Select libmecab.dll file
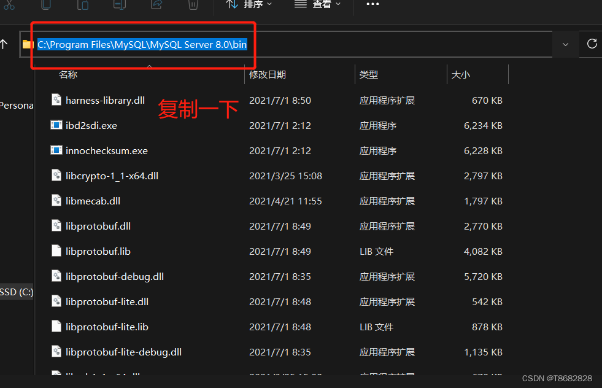 [x=93, y=201]
